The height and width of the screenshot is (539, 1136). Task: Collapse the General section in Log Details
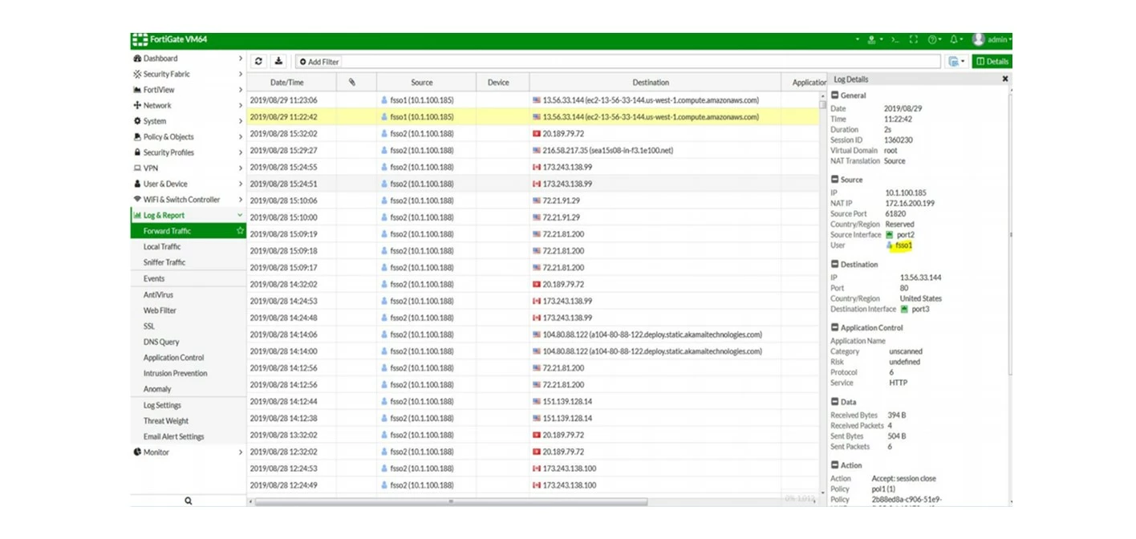pyautogui.click(x=834, y=95)
